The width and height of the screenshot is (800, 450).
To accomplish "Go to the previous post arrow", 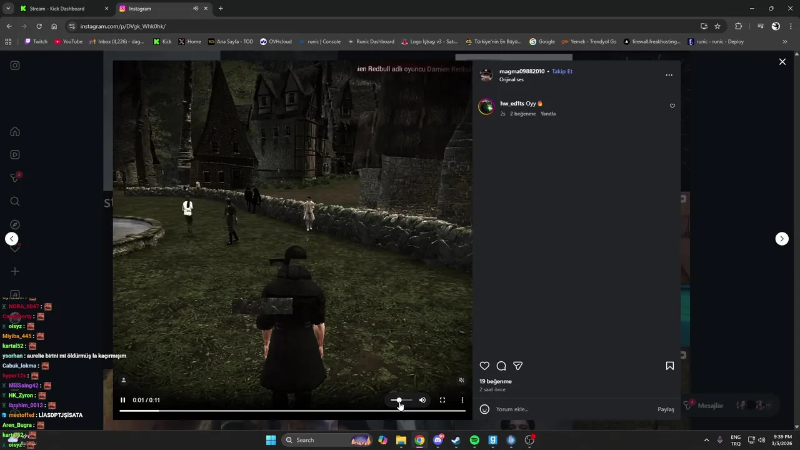I will coord(11,239).
